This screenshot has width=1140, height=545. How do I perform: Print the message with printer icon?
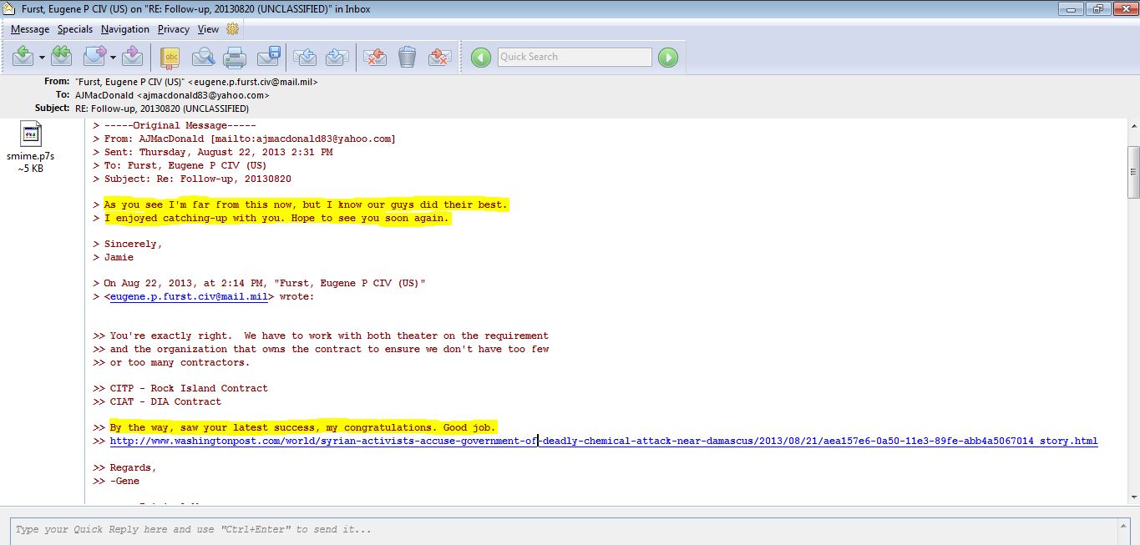coord(235,57)
